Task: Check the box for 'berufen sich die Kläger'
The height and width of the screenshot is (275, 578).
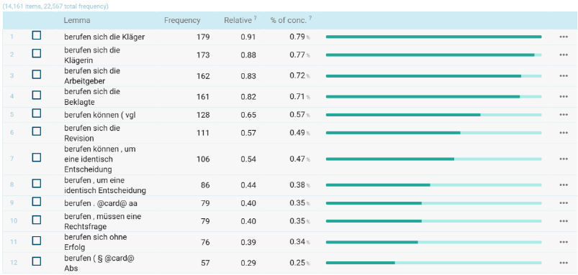Action: point(37,36)
